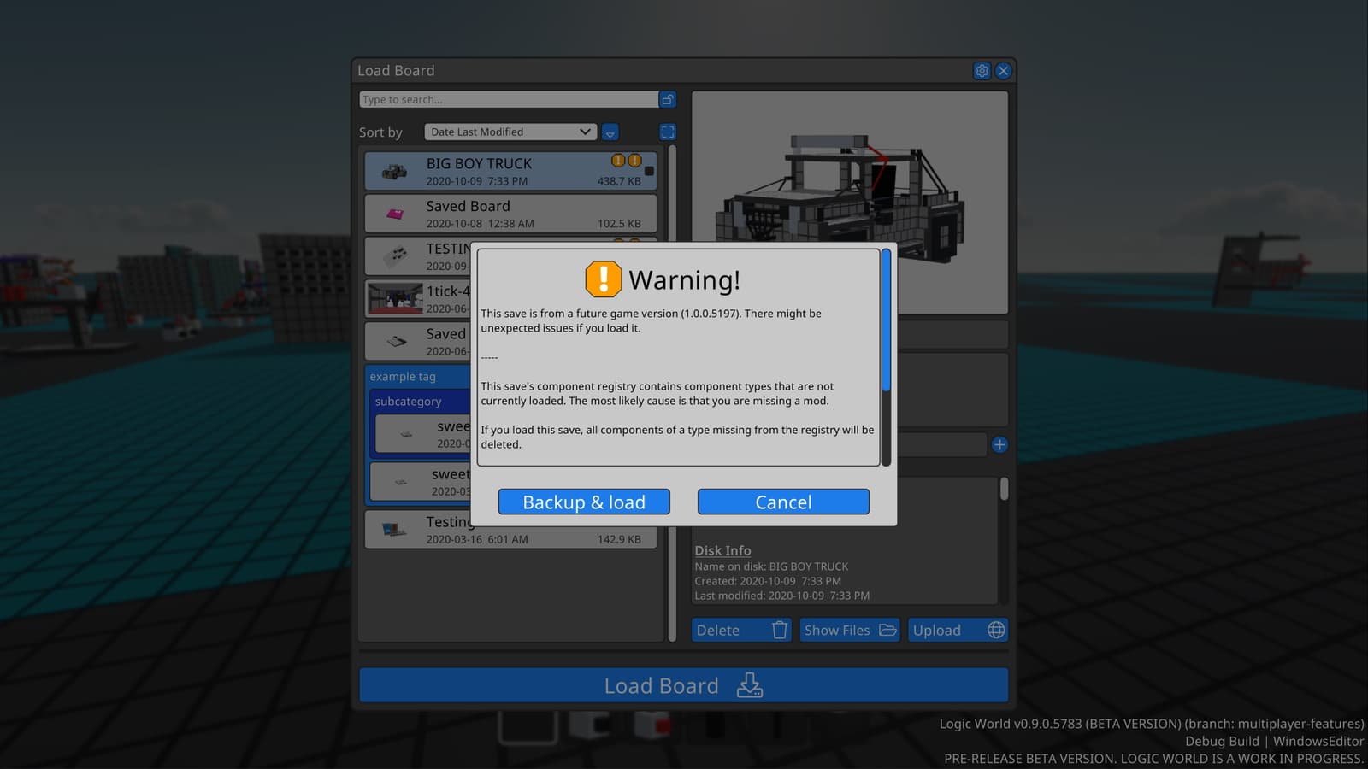Close the Load Board window
This screenshot has width=1368, height=769.
(x=1004, y=71)
